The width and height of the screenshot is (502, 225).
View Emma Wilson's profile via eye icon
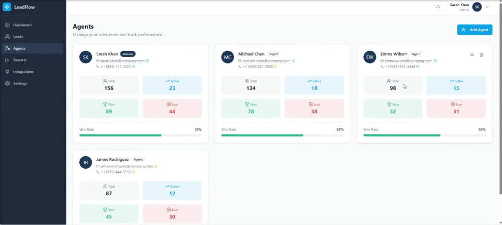pos(472,55)
